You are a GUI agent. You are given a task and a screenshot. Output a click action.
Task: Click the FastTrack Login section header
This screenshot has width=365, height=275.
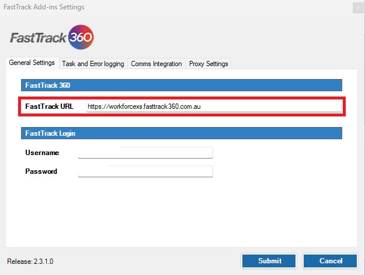tap(182, 133)
